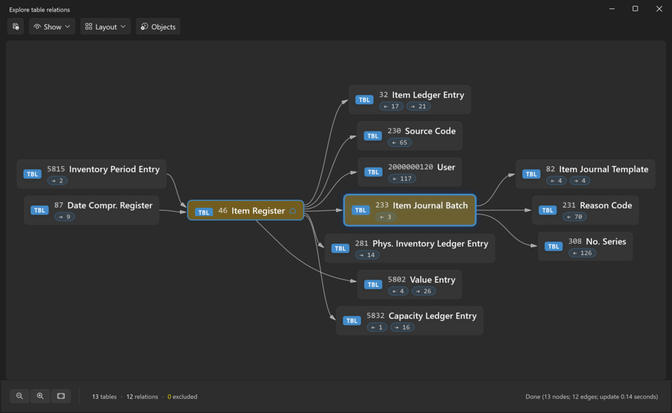Click the TBL badge of Inventory Period Entry
The height and width of the screenshot is (413, 672).
click(x=32, y=174)
